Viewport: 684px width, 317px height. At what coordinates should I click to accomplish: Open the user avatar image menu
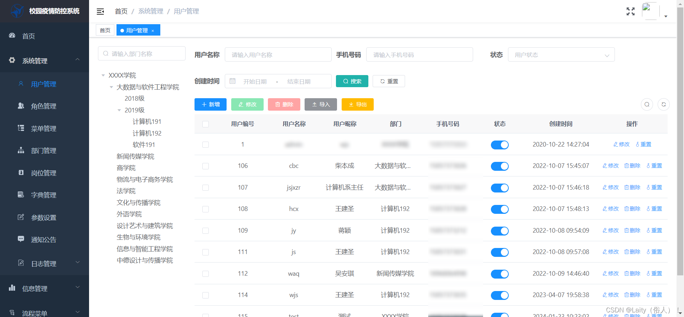pyautogui.click(x=651, y=11)
